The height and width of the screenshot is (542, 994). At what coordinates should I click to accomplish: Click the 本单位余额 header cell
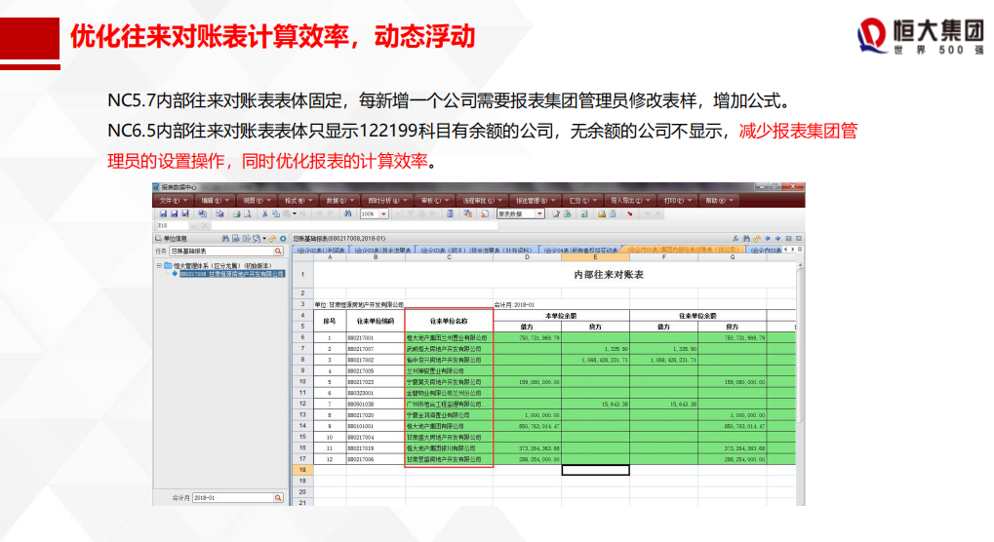(x=561, y=315)
